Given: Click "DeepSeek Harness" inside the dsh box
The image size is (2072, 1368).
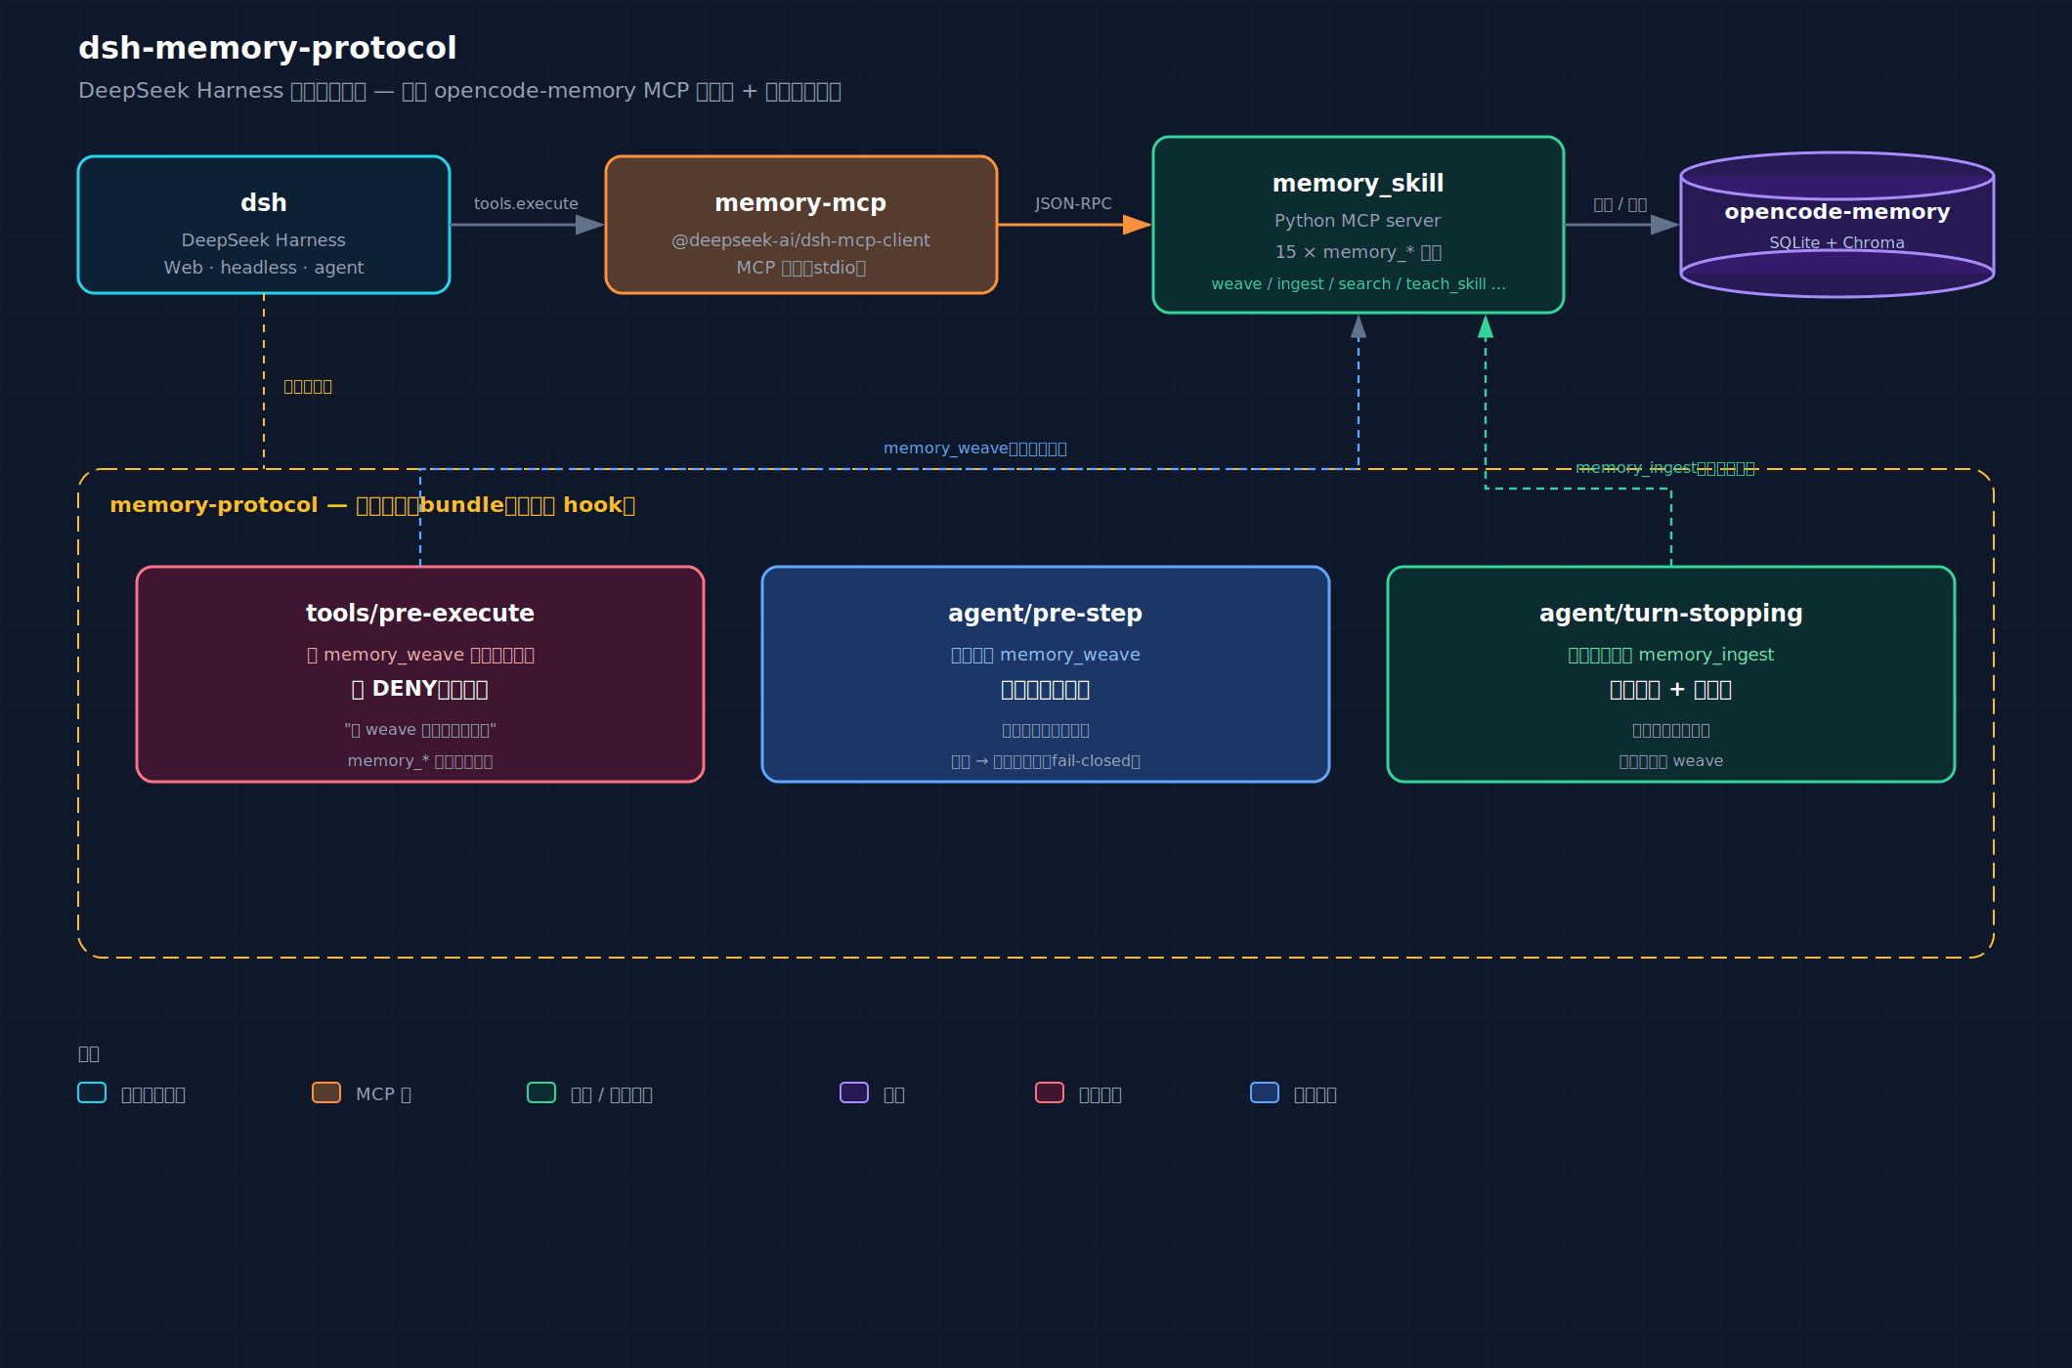Looking at the screenshot, I should tap(264, 240).
